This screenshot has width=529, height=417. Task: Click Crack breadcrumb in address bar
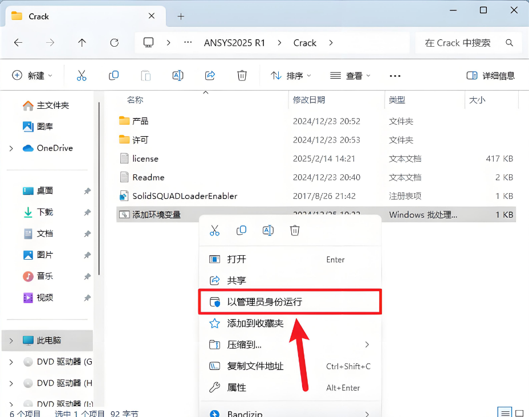click(304, 43)
